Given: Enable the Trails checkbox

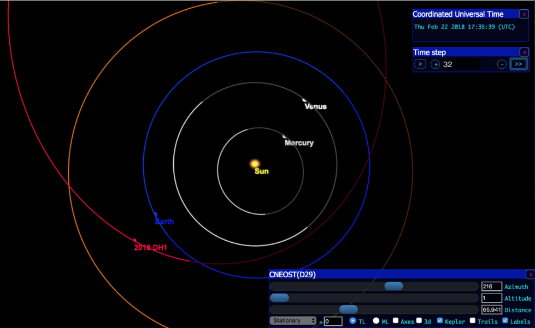Looking at the screenshot, I should 473,320.
